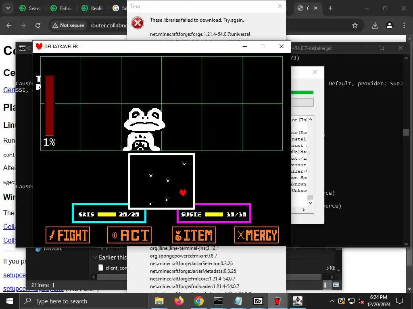This screenshot has height=309, width=413.
Task: Click the Froggit enemy sprite
Action: [x=144, y=130]
